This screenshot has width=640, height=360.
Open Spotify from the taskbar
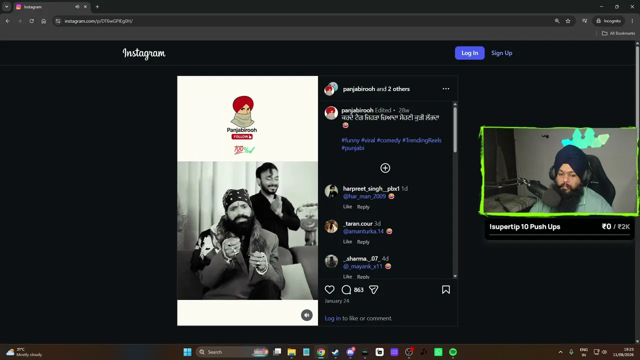(x=453, y=352)
